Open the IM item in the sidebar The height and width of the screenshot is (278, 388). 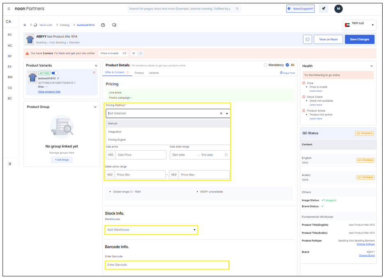click(x=9, y=56)
